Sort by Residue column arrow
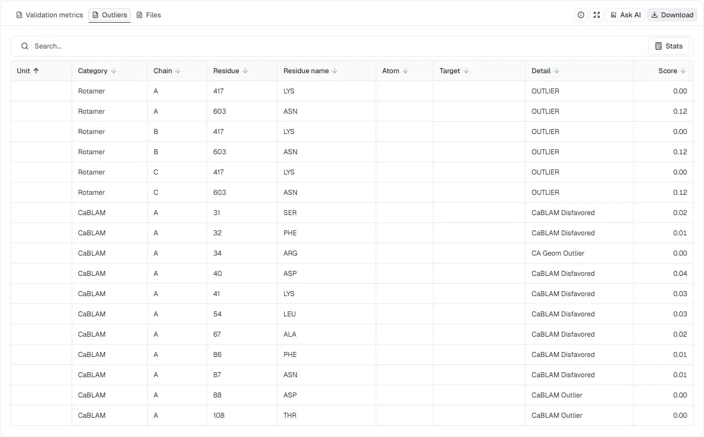704x437 pixels. pos(245,71)
